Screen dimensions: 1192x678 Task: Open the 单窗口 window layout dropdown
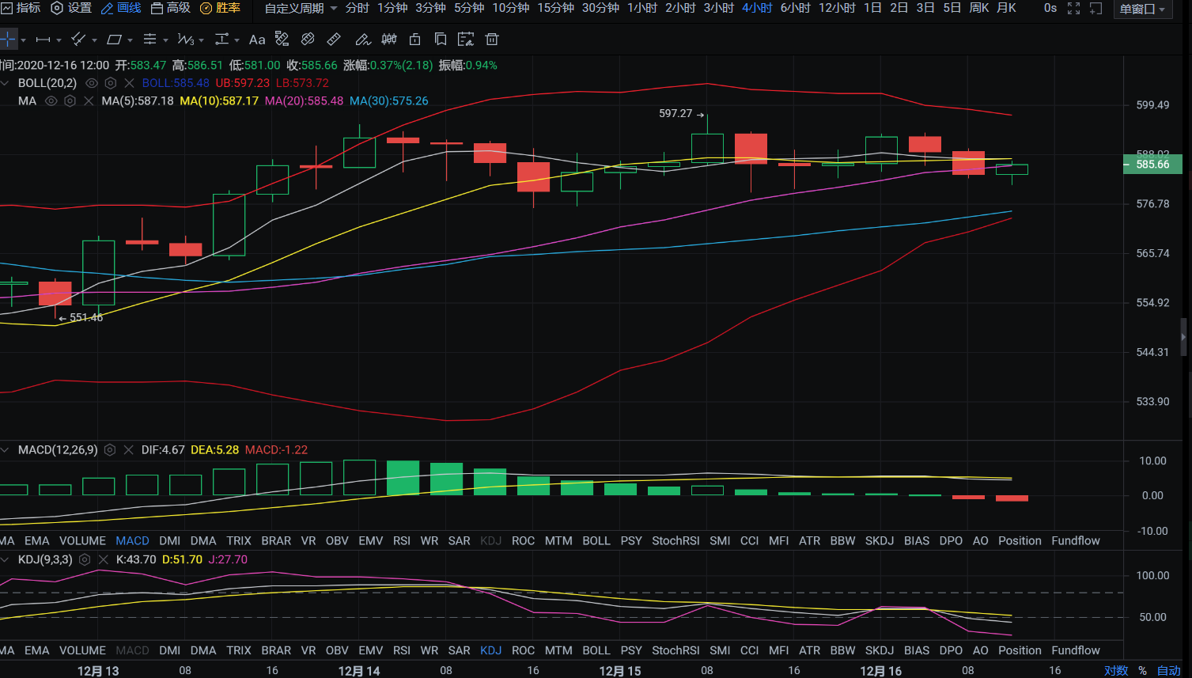1142,9
